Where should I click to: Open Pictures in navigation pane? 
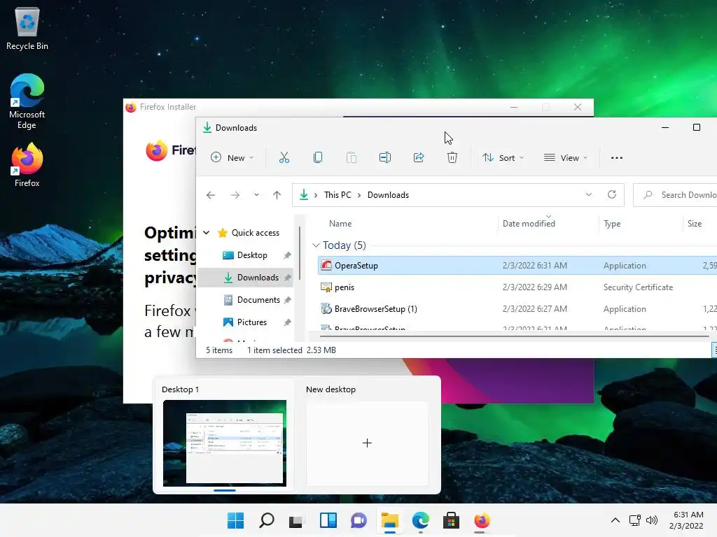pyautogui.click(x=247, y=322)
